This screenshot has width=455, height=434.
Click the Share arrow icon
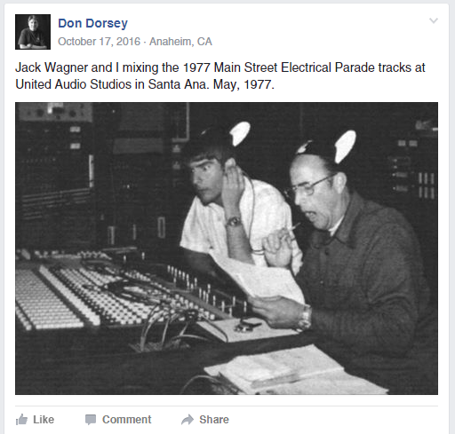click(x=188, y=420)
